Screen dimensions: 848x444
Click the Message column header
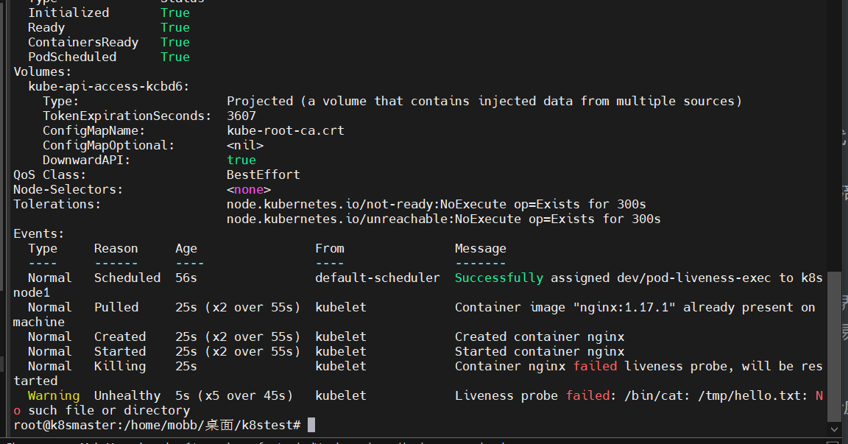pyautogui.click(x=480, y=248)
